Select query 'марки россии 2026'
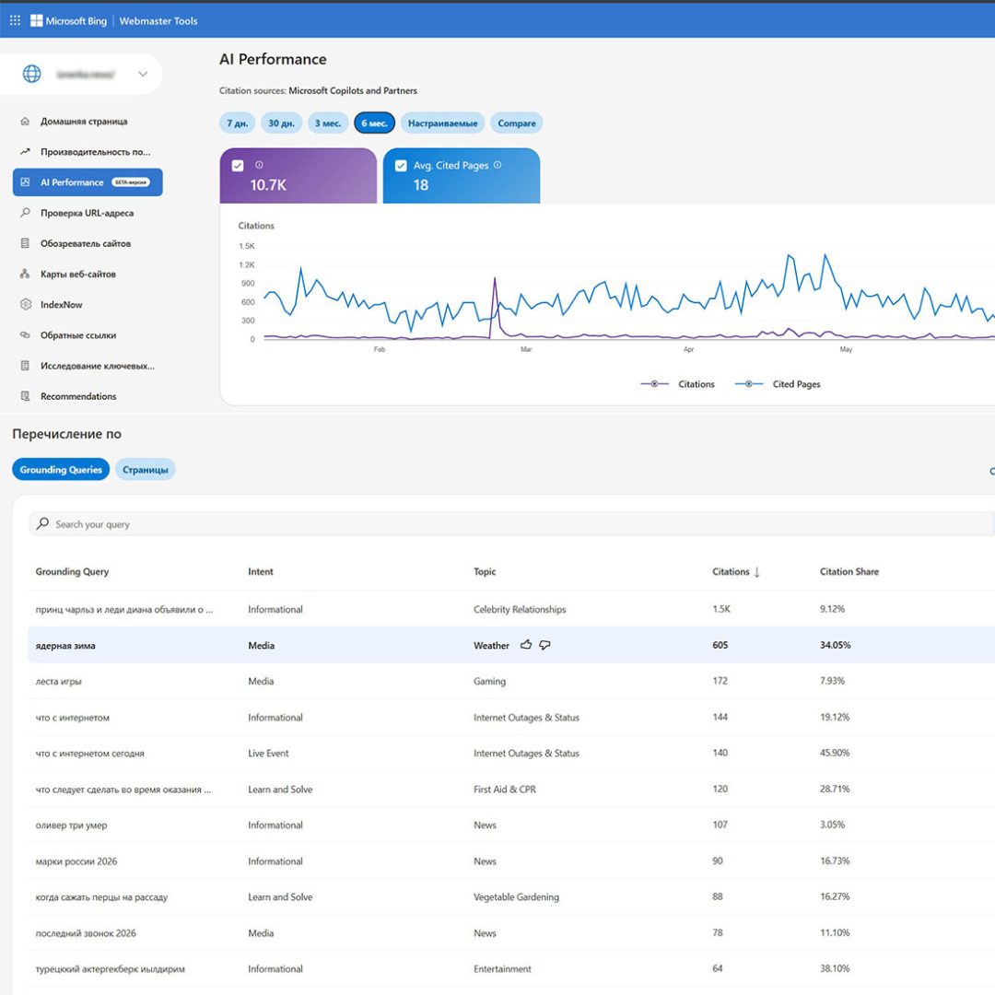 click(x=76, y=861)
